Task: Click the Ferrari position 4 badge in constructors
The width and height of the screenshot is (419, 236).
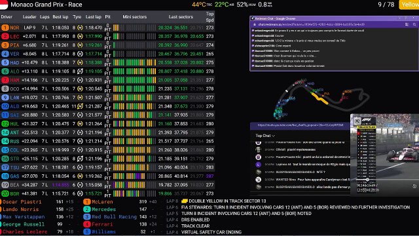Action: [87, 224]
